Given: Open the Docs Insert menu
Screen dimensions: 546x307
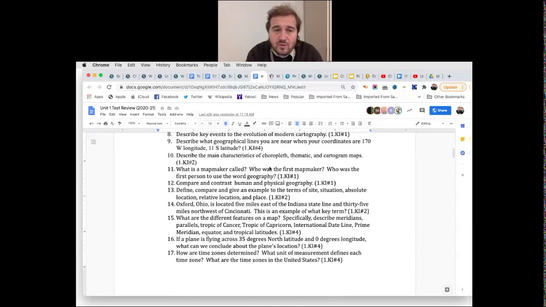Looking at the screenshot, I should click(134, 114).
